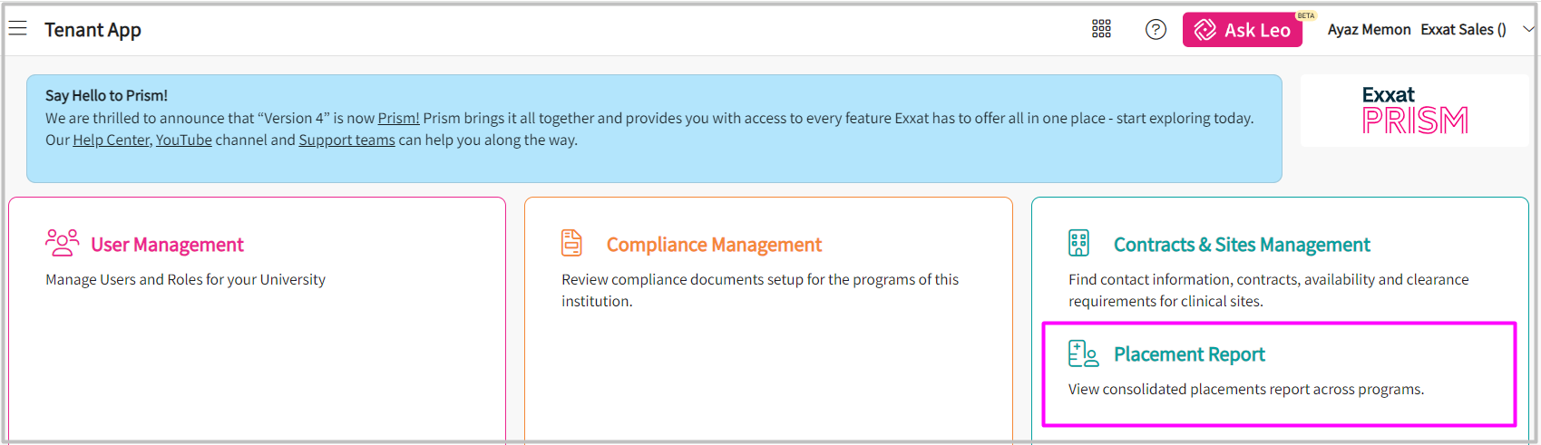This screenshot has width=1541, height=445.
Task: Click the Exxat Prism logo
Action: [1414, 111]
